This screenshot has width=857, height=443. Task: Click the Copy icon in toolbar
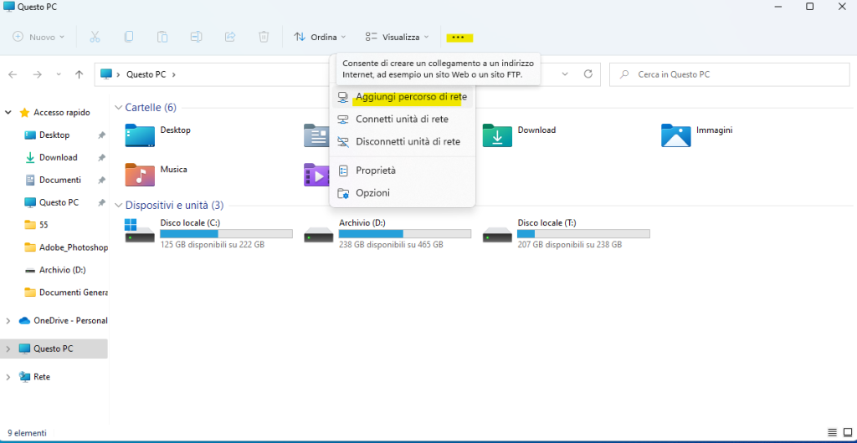[129, 37]
